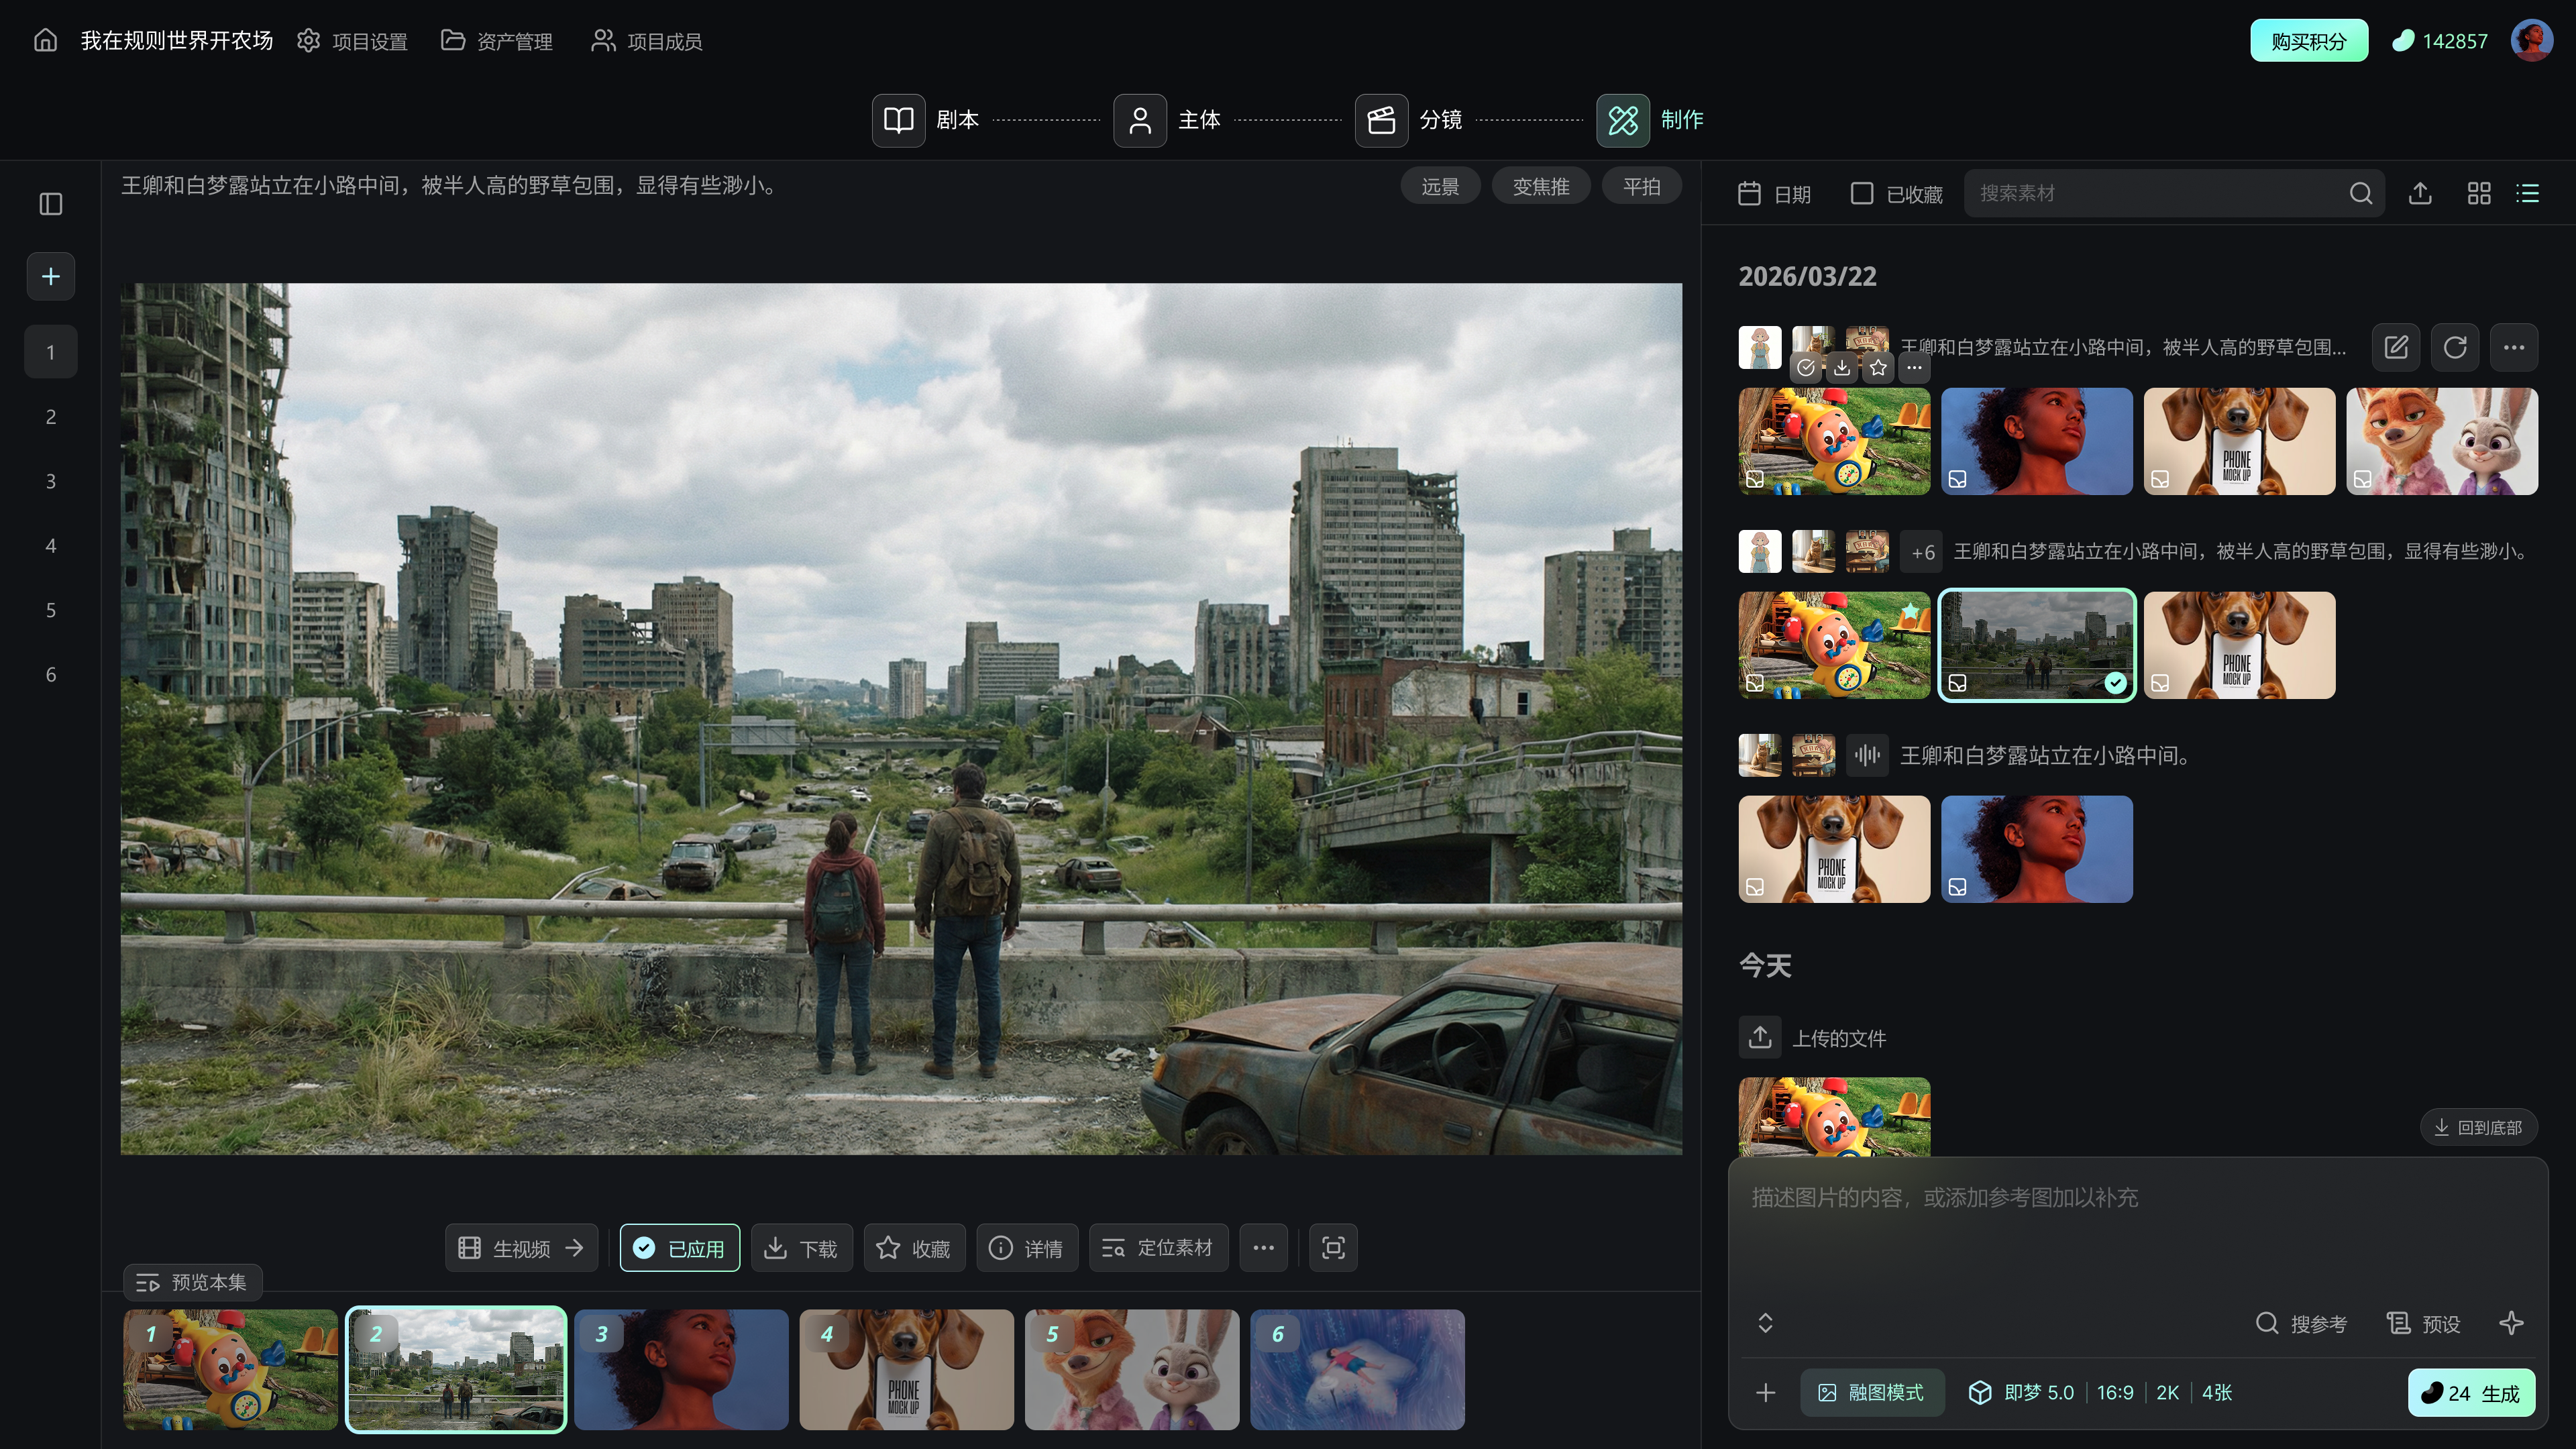Favorite hovered thumbnail with star icon

click(1878, 368)
